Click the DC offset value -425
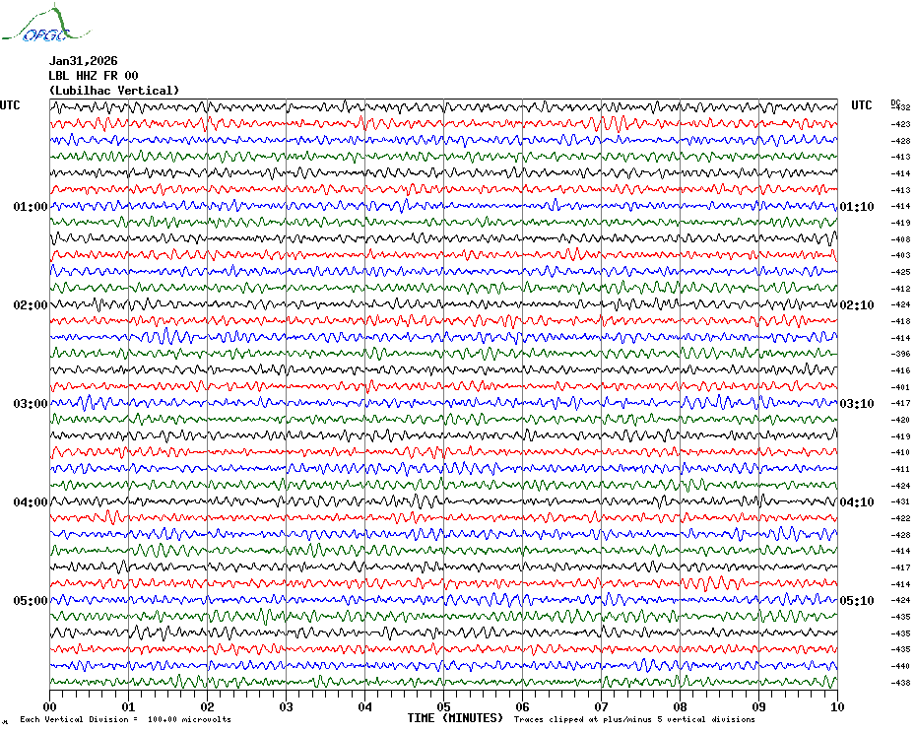Image resolution: width=916 pixels, height=733 pixels. click(901, 272)
